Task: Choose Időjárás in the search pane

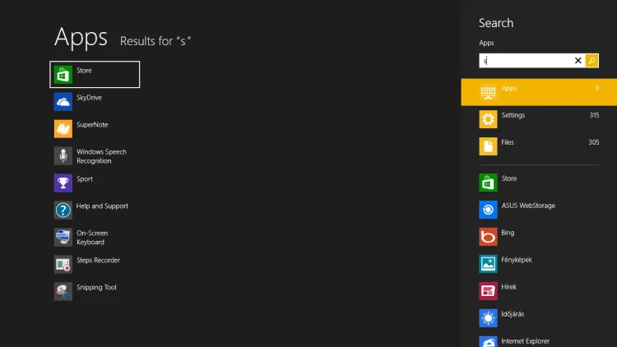Action: coord(512,317)
